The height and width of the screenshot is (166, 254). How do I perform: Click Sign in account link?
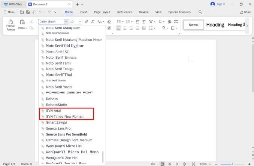pyautogui.click(x=221, y=4)
